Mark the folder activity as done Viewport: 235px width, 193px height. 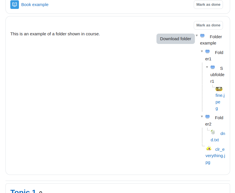(x=208, y=25)
